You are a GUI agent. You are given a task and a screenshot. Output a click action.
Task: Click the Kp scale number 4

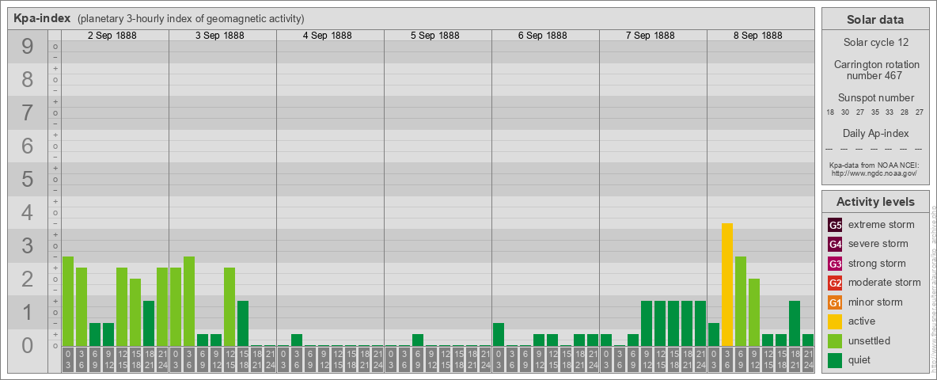(27, 213)
